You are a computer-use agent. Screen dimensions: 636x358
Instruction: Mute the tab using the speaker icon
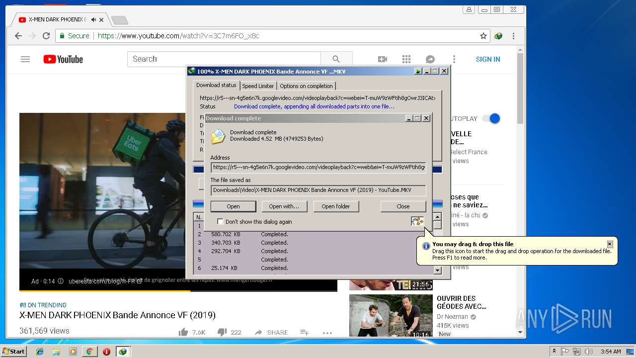point(93,20)
